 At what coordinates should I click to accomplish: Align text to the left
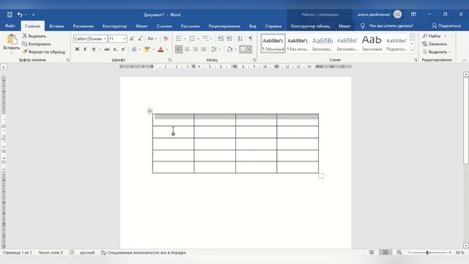click(x=179, y=49)
